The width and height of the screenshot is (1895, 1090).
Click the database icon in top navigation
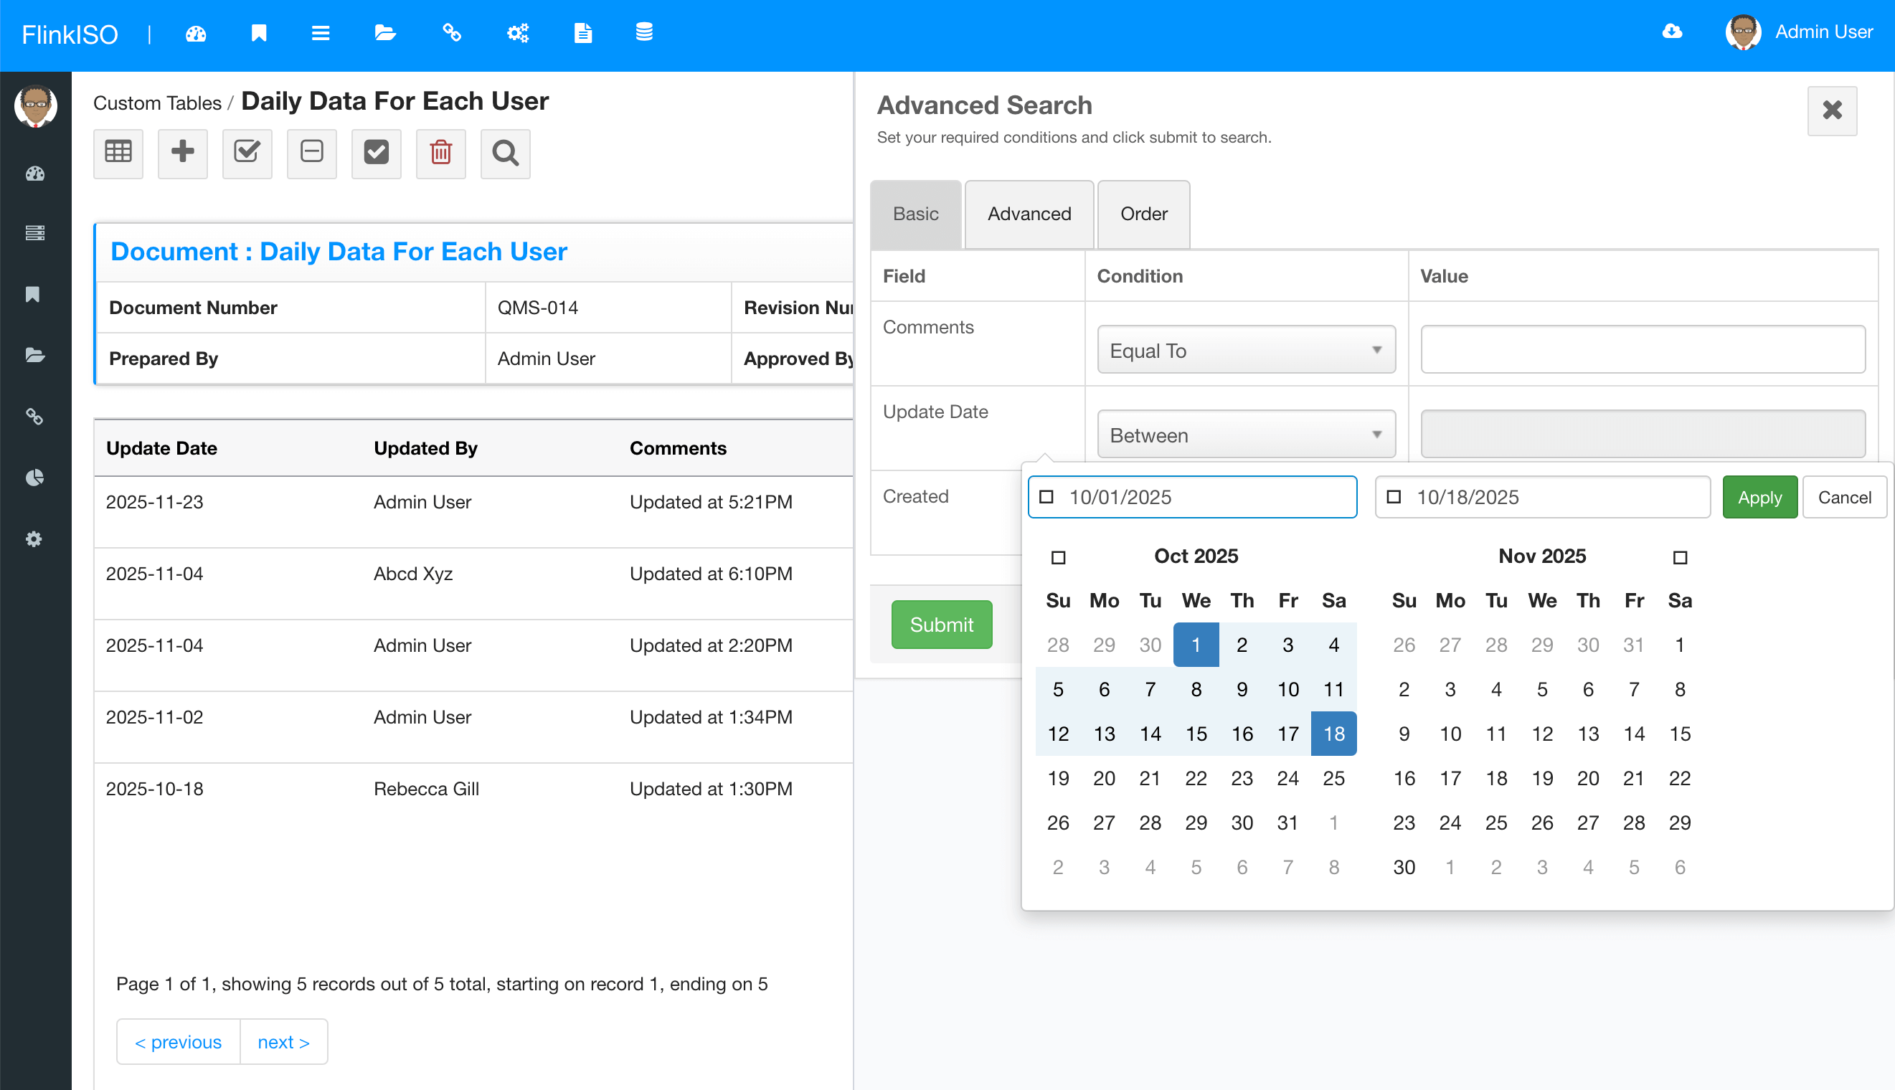(643, 32)
